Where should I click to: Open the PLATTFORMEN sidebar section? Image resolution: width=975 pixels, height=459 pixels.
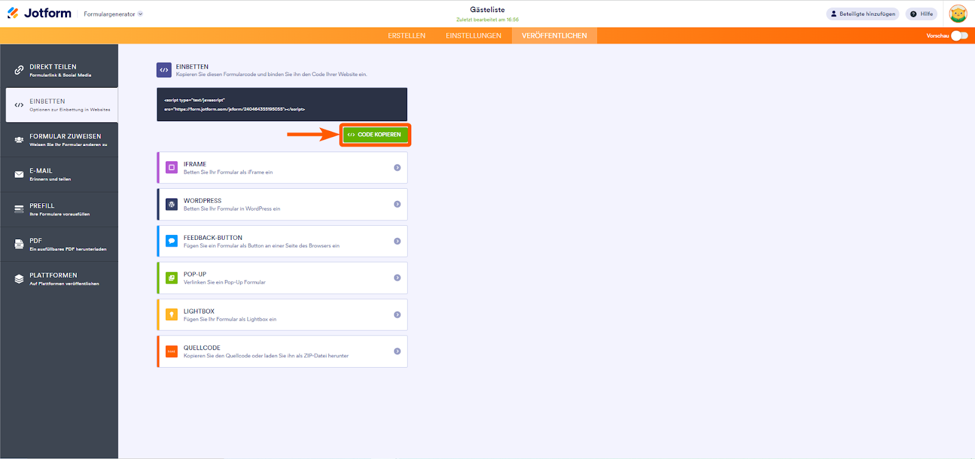59,279
